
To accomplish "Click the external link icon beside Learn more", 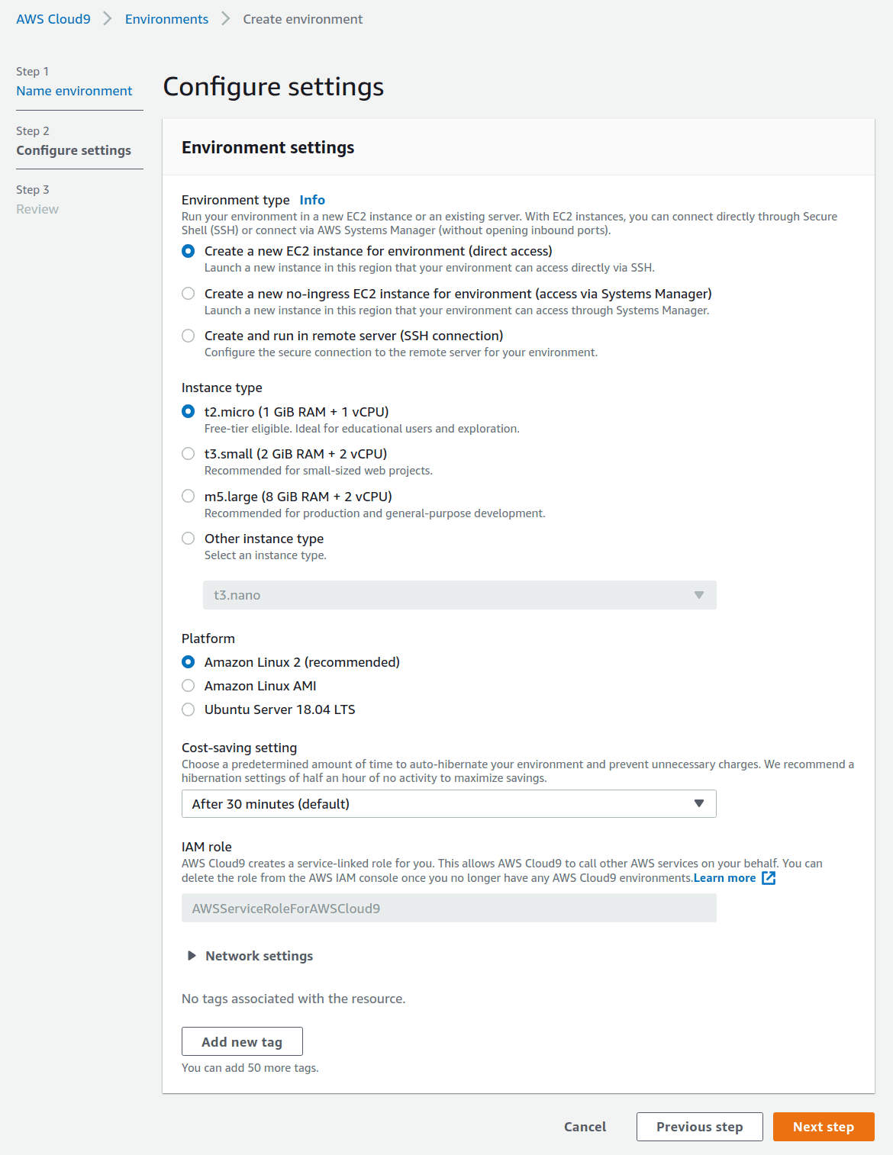I will click(769, 878).
